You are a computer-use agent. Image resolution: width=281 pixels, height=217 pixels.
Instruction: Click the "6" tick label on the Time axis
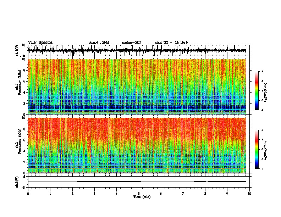click(161, 194)
